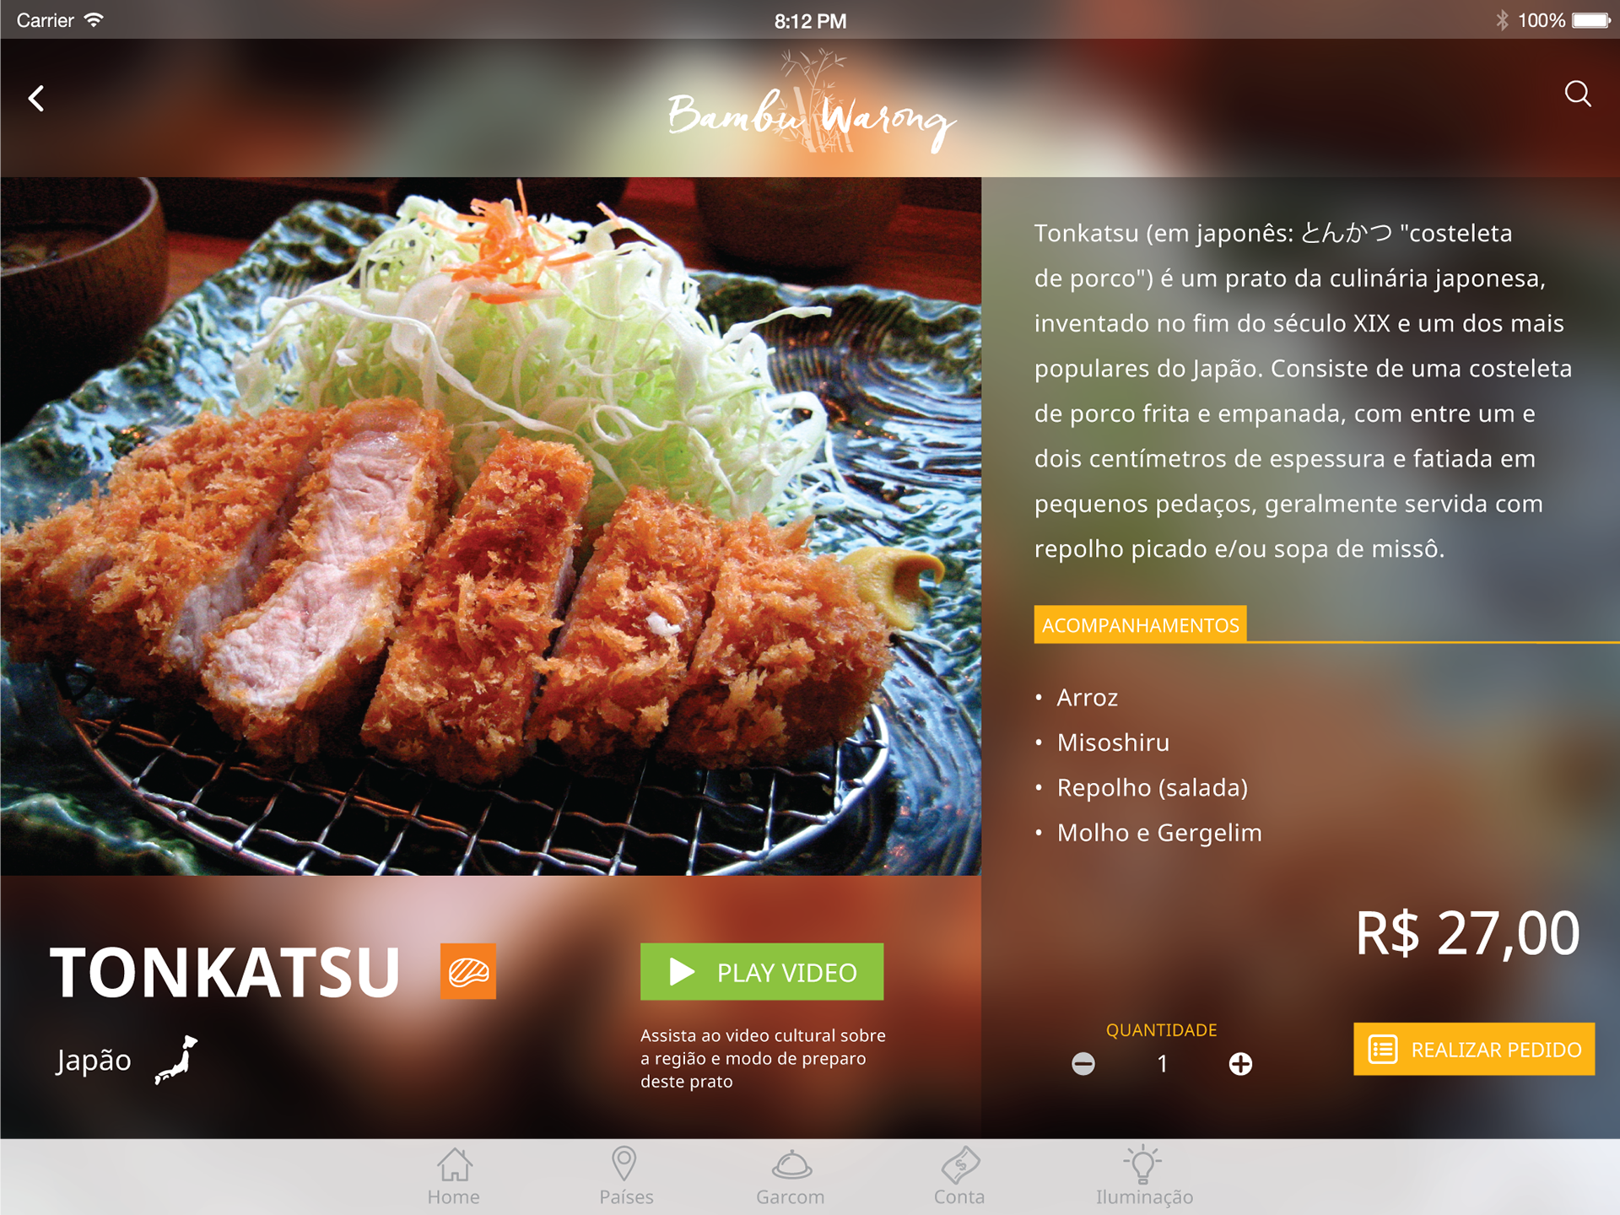Decrease quantity with the minus icon
1620x1215 pixels.
(1083, 1064)
